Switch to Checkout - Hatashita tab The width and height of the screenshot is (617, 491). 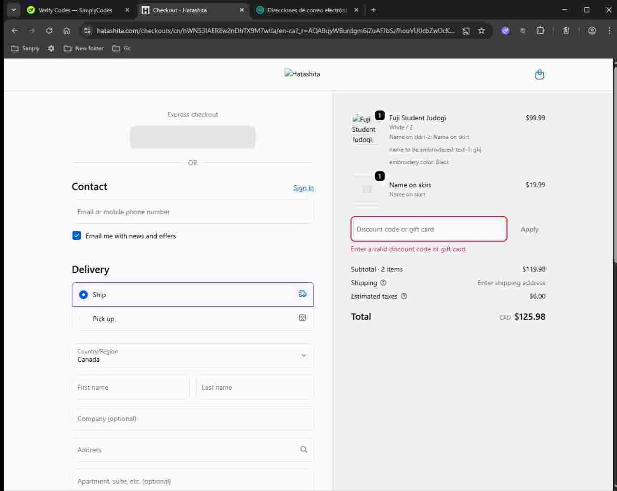[193, 10]
